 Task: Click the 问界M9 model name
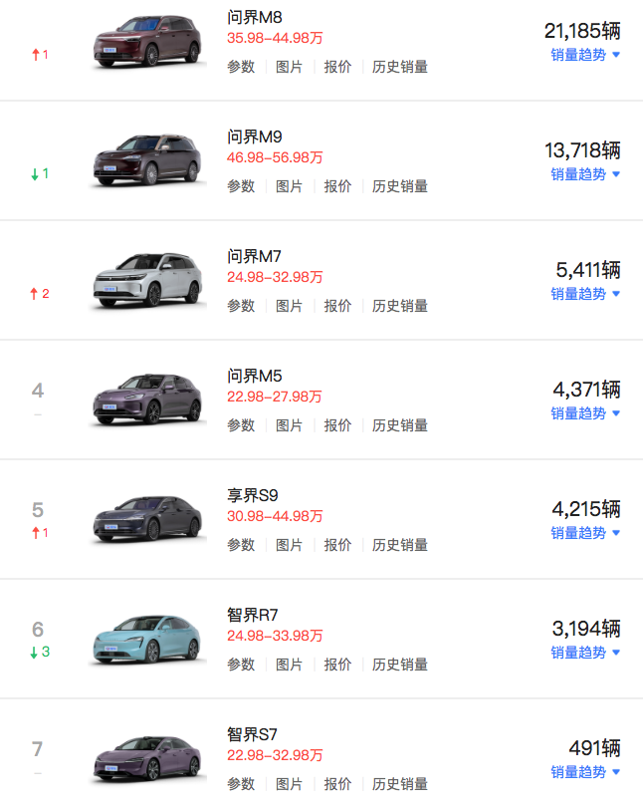click(x=255, y=136)
